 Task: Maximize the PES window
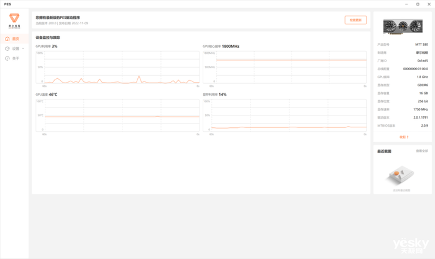418,4
